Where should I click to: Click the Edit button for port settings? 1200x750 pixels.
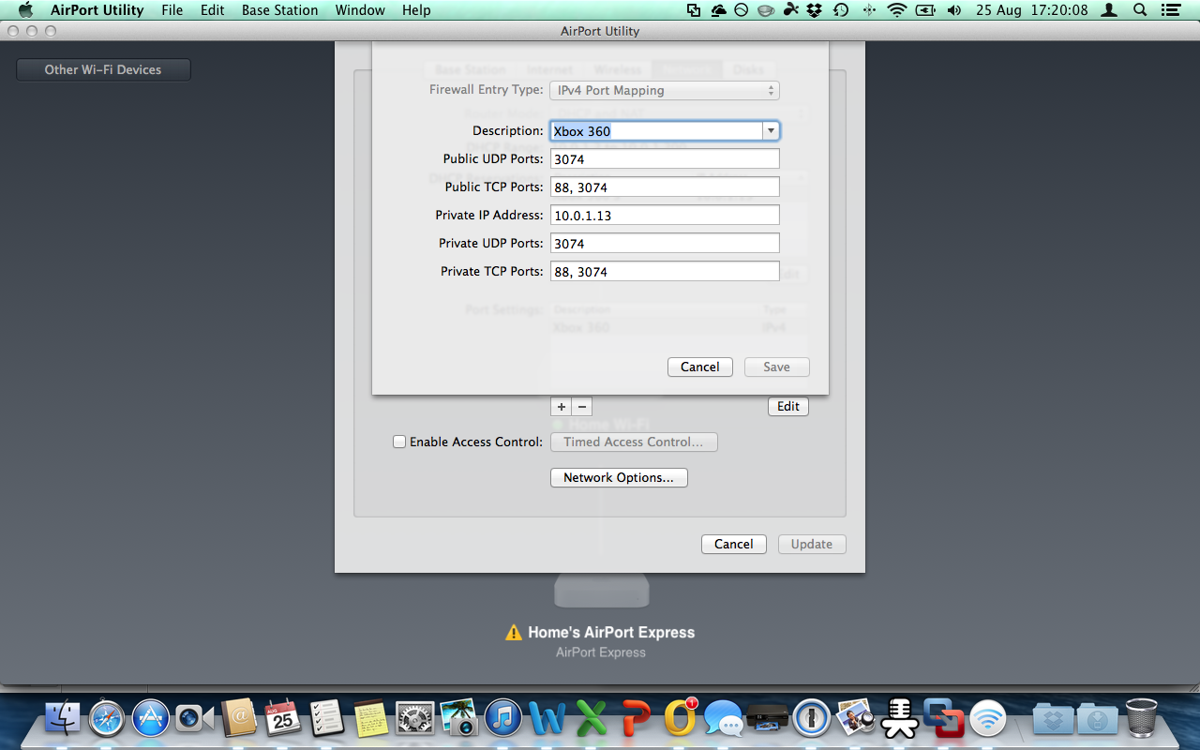(788, 406)
